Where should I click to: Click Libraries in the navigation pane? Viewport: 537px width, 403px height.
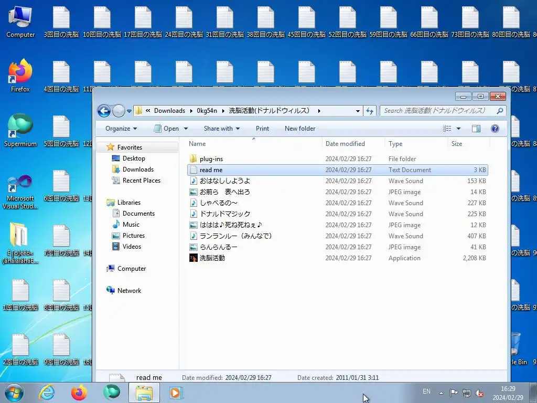click(129, 203)
